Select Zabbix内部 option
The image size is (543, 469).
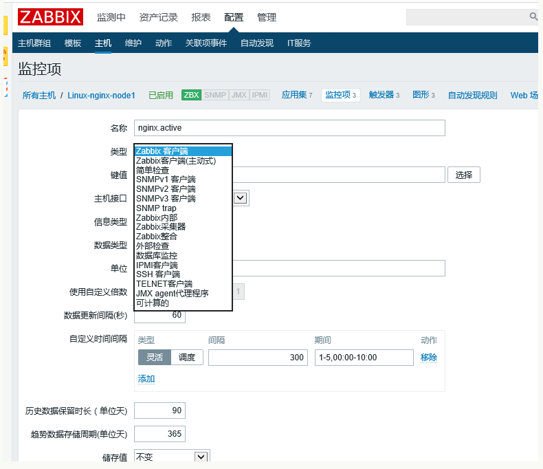(183, 217)
